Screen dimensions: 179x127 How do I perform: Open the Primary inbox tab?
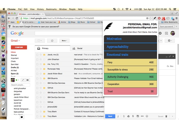tap(53, 48)
